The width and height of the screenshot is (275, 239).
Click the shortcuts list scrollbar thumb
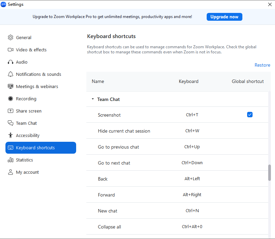pos(269,173)
